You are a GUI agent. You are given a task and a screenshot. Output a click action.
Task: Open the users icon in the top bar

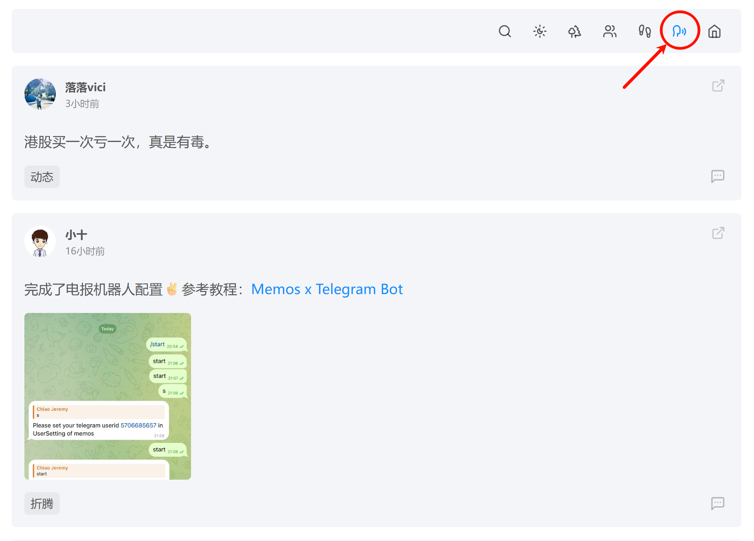point(610,31)
